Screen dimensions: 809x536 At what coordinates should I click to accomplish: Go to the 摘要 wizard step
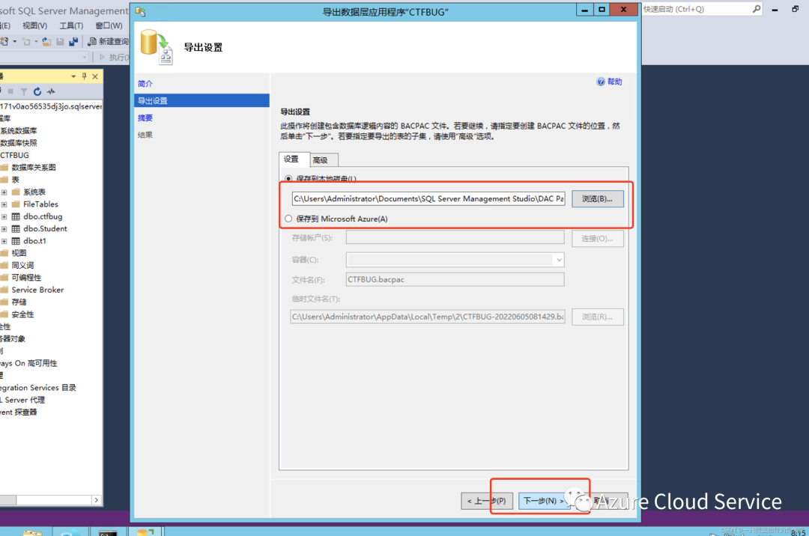pos(145,118)
